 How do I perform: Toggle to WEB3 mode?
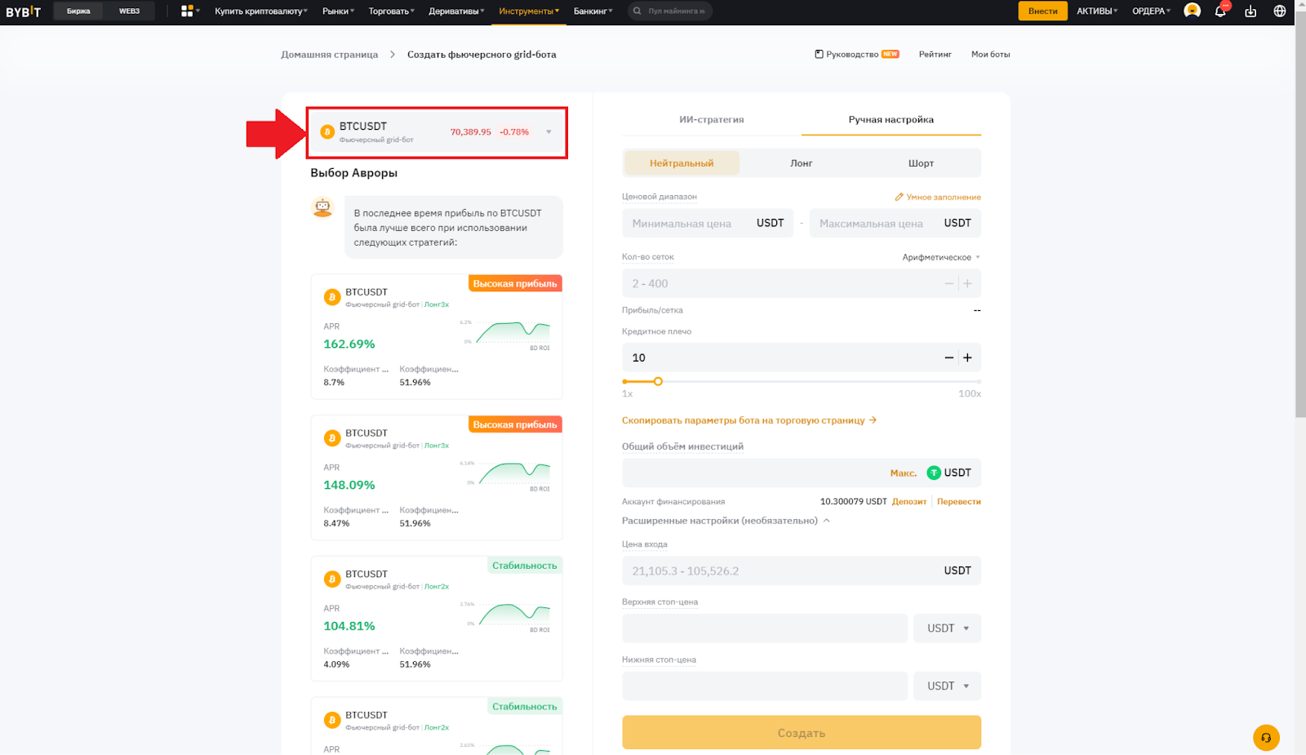(131, 11)
